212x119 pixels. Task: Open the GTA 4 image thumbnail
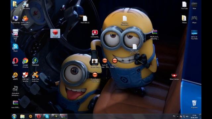click(x=95, y=63)
